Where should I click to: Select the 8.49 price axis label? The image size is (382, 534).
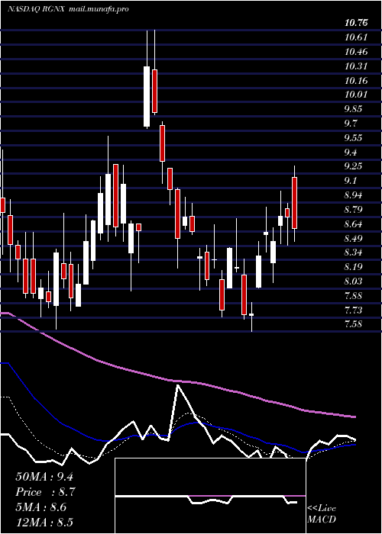[x=353, y=238]
